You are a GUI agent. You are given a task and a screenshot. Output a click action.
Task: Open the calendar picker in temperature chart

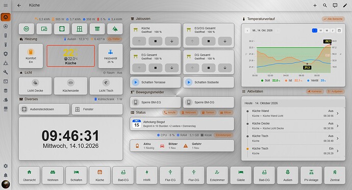[x=339, y=31]
